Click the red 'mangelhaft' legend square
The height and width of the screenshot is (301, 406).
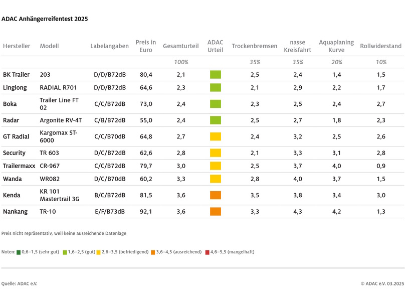click(208, 252)
